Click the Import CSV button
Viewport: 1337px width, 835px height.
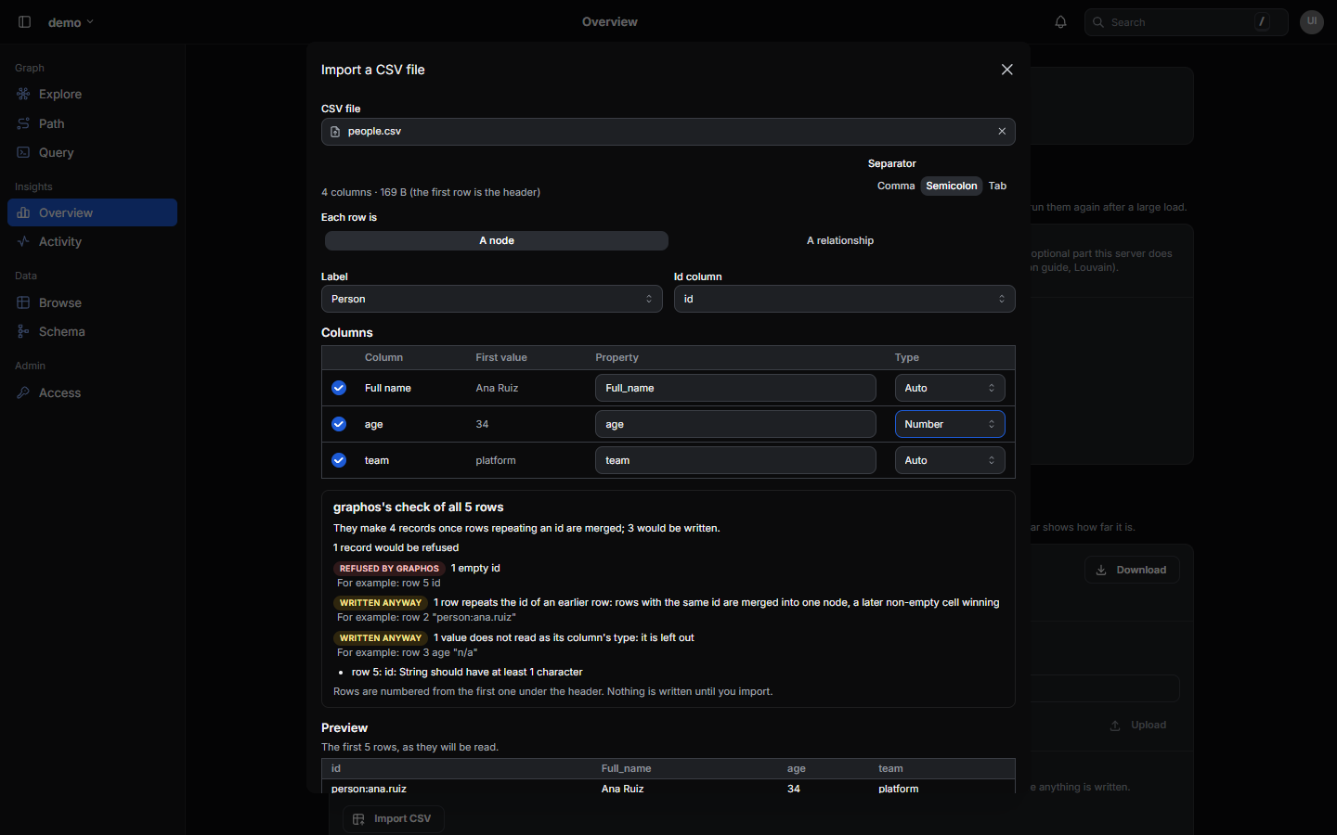tap(394, 819)
